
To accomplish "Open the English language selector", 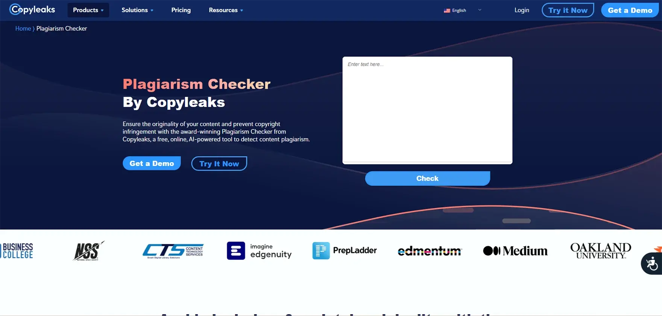I will pos(463,11).
